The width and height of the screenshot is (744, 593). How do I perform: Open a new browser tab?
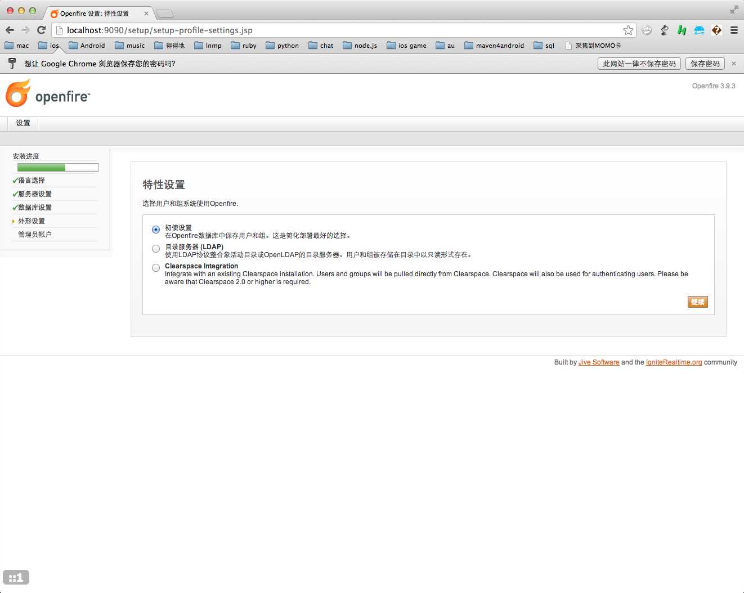[x=164, y=14]
